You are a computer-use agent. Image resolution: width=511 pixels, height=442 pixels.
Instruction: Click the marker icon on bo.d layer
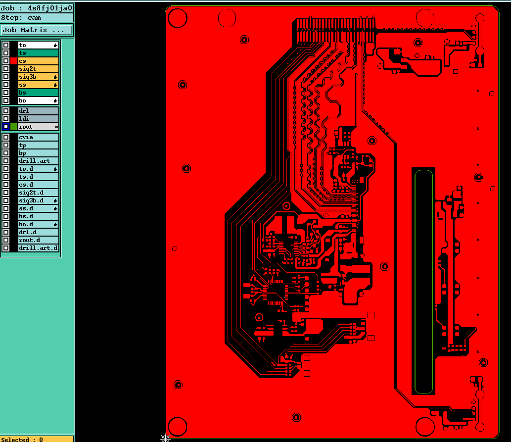click(55, 224)
